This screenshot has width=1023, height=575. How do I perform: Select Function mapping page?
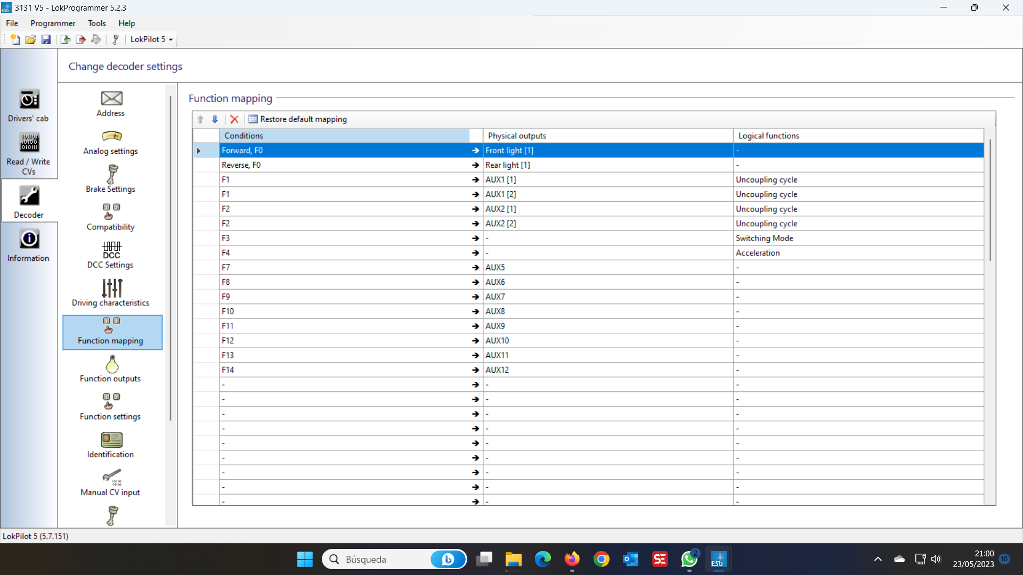point(112,332)
